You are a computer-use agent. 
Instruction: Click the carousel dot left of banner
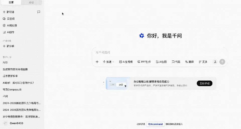104,82
